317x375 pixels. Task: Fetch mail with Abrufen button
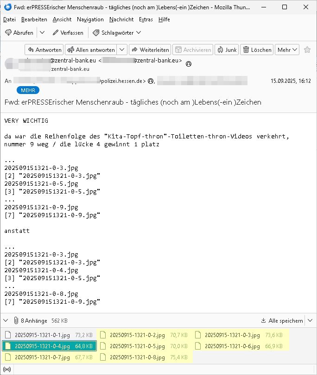(19, 32)
